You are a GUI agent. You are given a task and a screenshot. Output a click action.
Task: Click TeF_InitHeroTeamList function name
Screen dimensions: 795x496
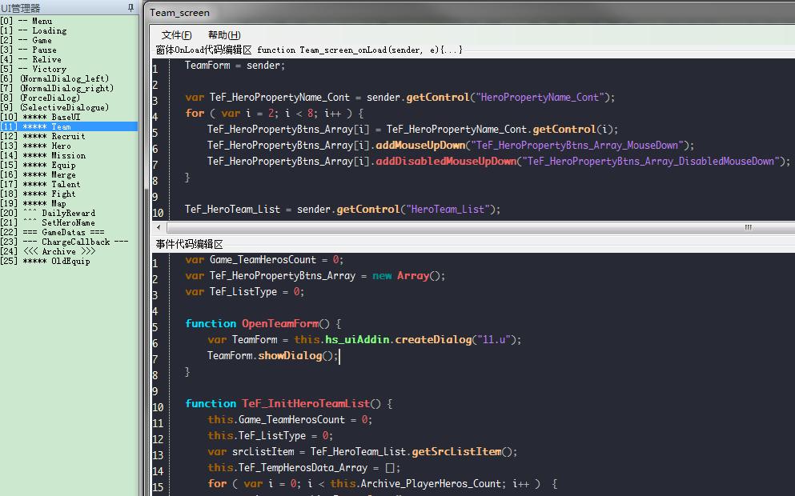click(x=306, y=404)
